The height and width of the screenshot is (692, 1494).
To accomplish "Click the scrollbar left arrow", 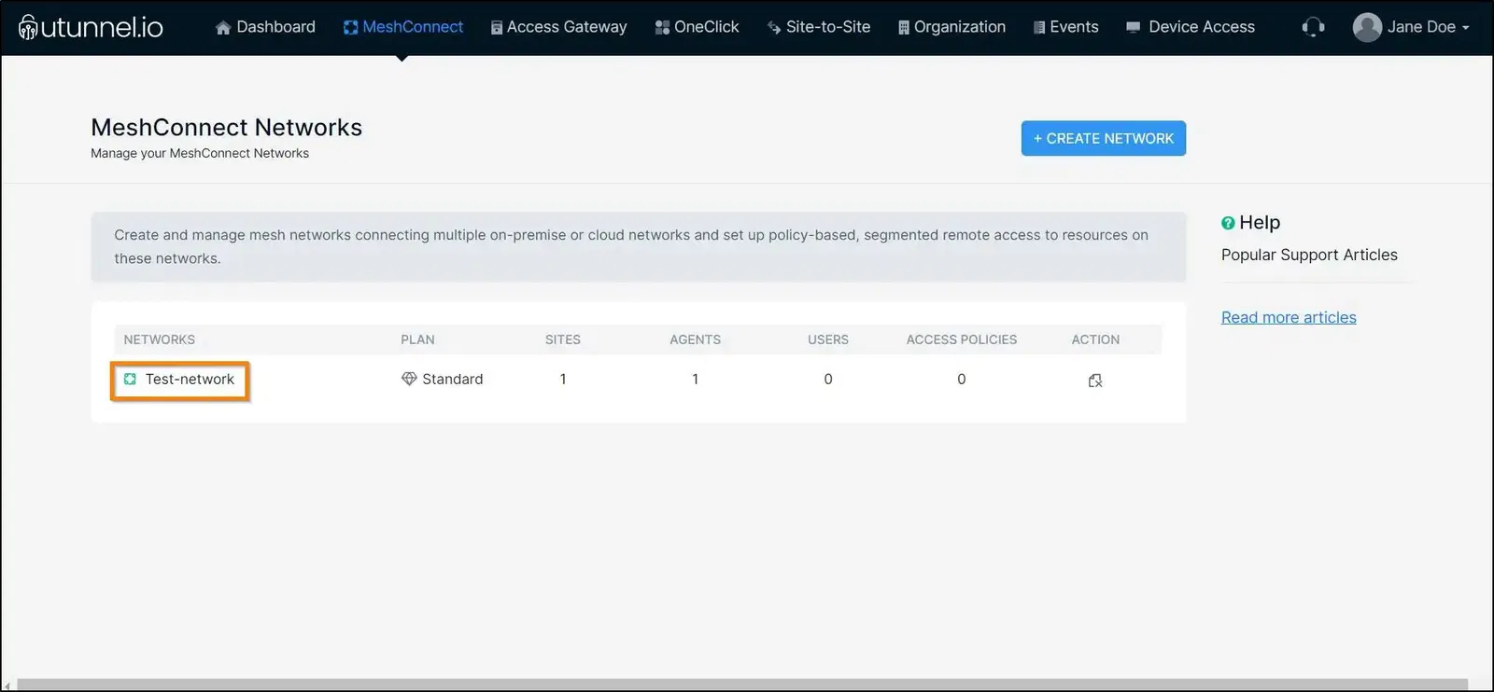I will (7, 685).
